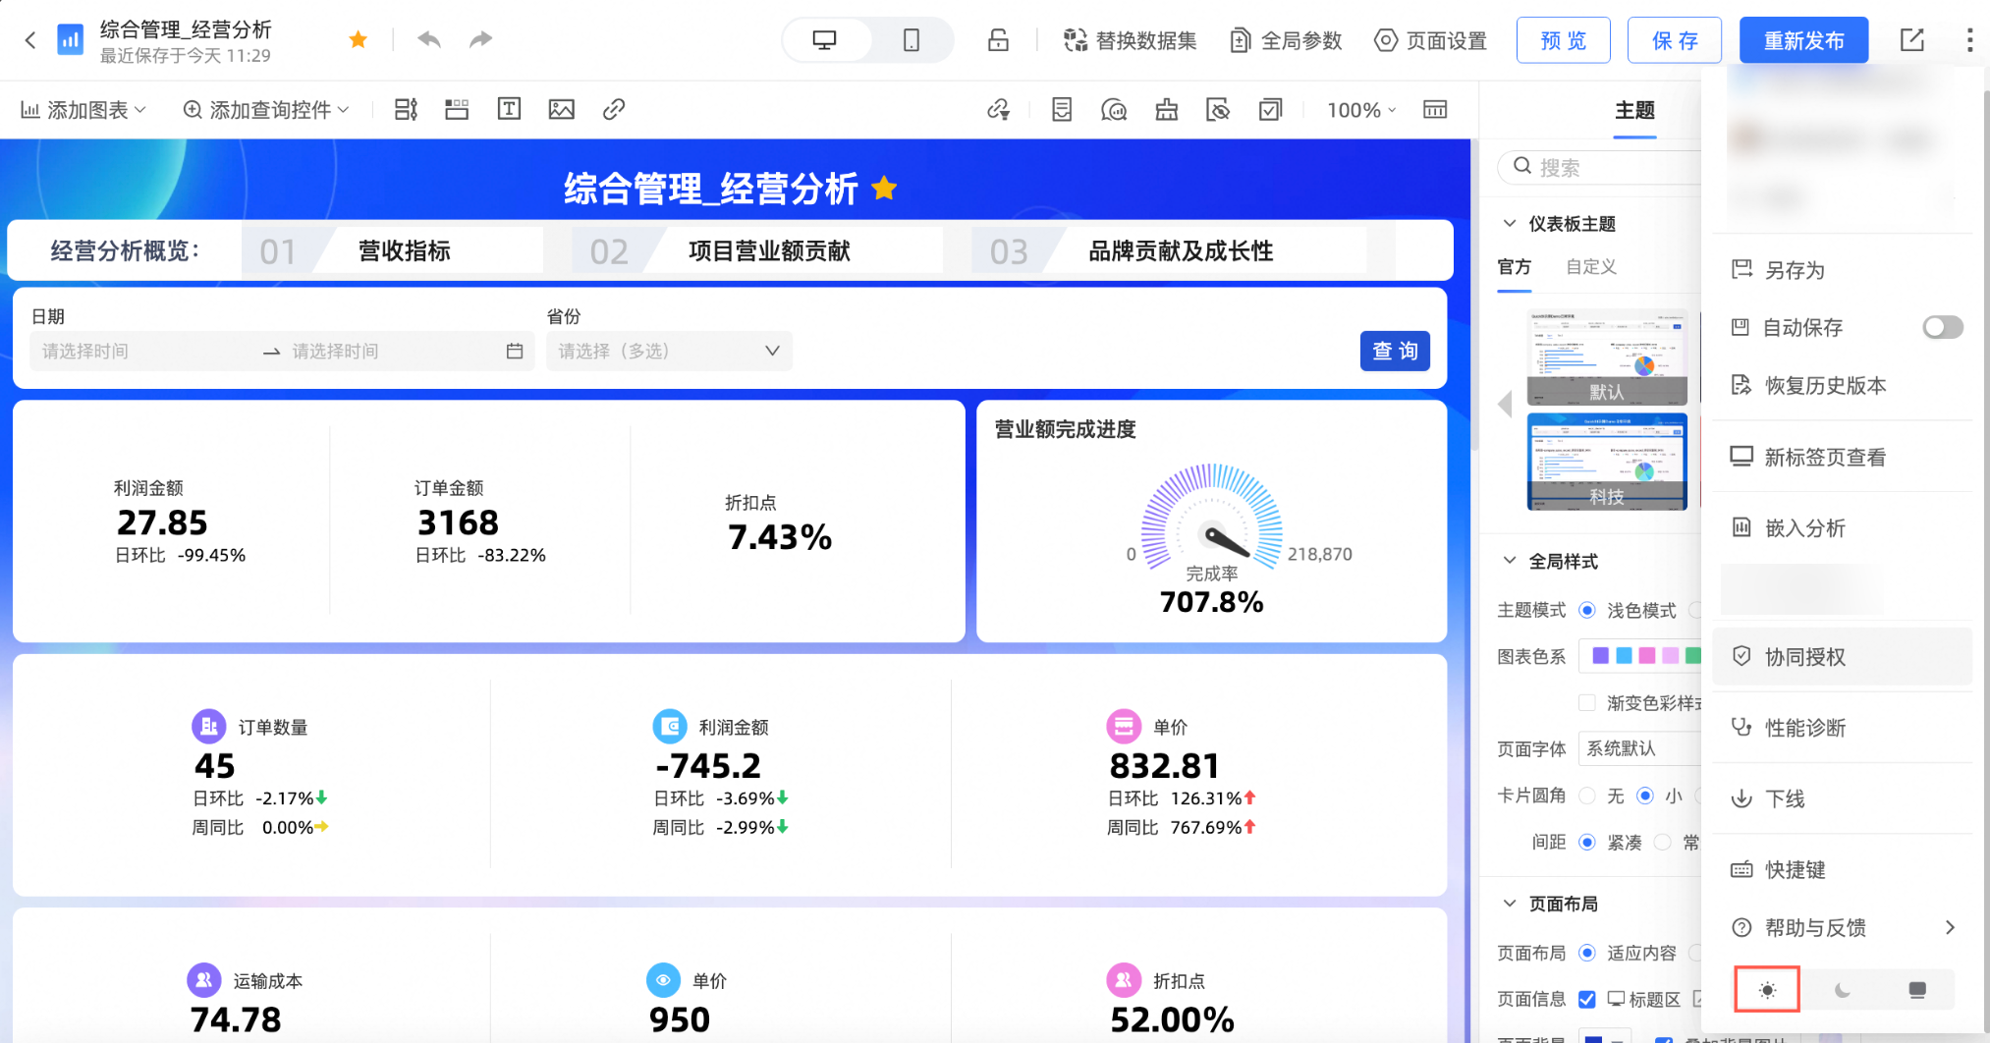Image resolution: width=1990 pixels, height=1043 pixels.
Task: Open the 添加图表 dropdown
Action: [83, 110]
